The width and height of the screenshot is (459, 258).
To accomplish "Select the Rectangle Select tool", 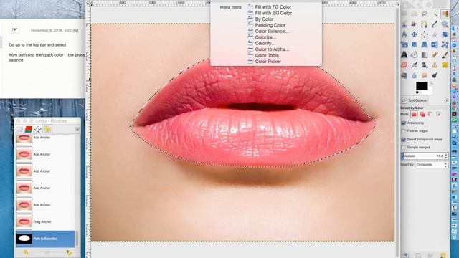I will (x=404, y=14).
